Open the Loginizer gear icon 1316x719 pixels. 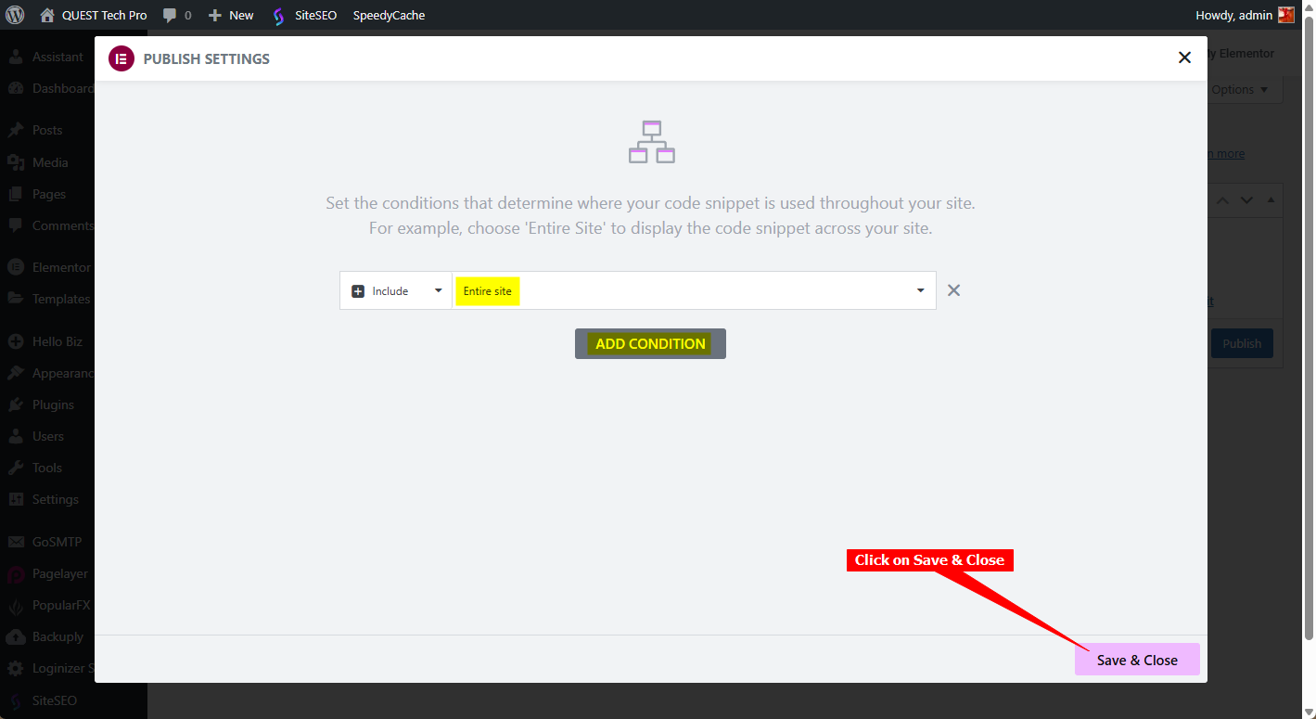click(16, 668)
